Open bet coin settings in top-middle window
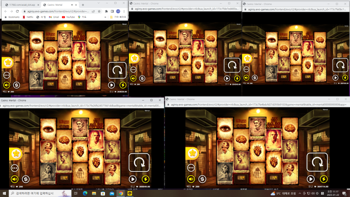This screenshot has height=197, width=350. click(x=142, y=78)
